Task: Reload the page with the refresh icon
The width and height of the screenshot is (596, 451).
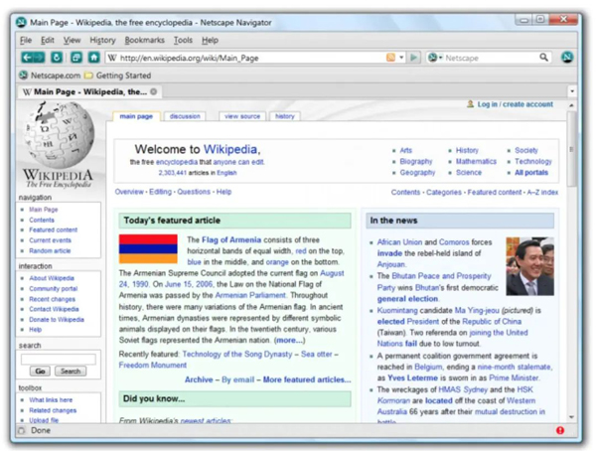Action: (x=57, y=58)
